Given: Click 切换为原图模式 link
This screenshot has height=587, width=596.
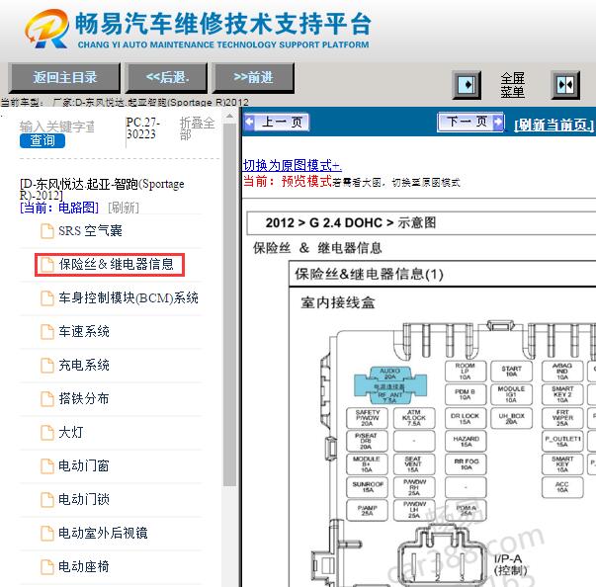Looking at the screenshot, I should [x=292, y=165].
